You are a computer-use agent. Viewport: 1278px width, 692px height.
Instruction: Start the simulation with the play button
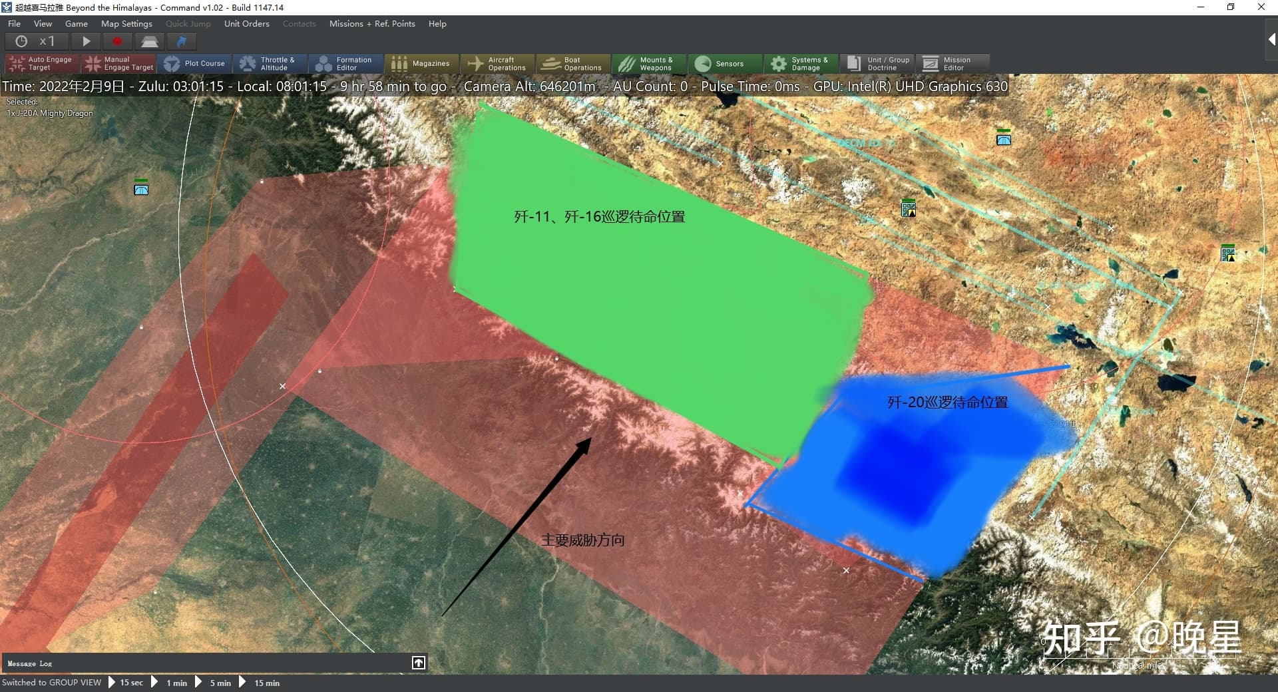click(x=86, y=41)
